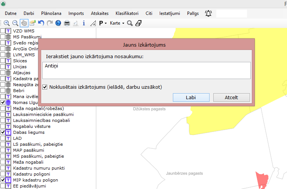Open notifications bell icon

tap(208, 13)
